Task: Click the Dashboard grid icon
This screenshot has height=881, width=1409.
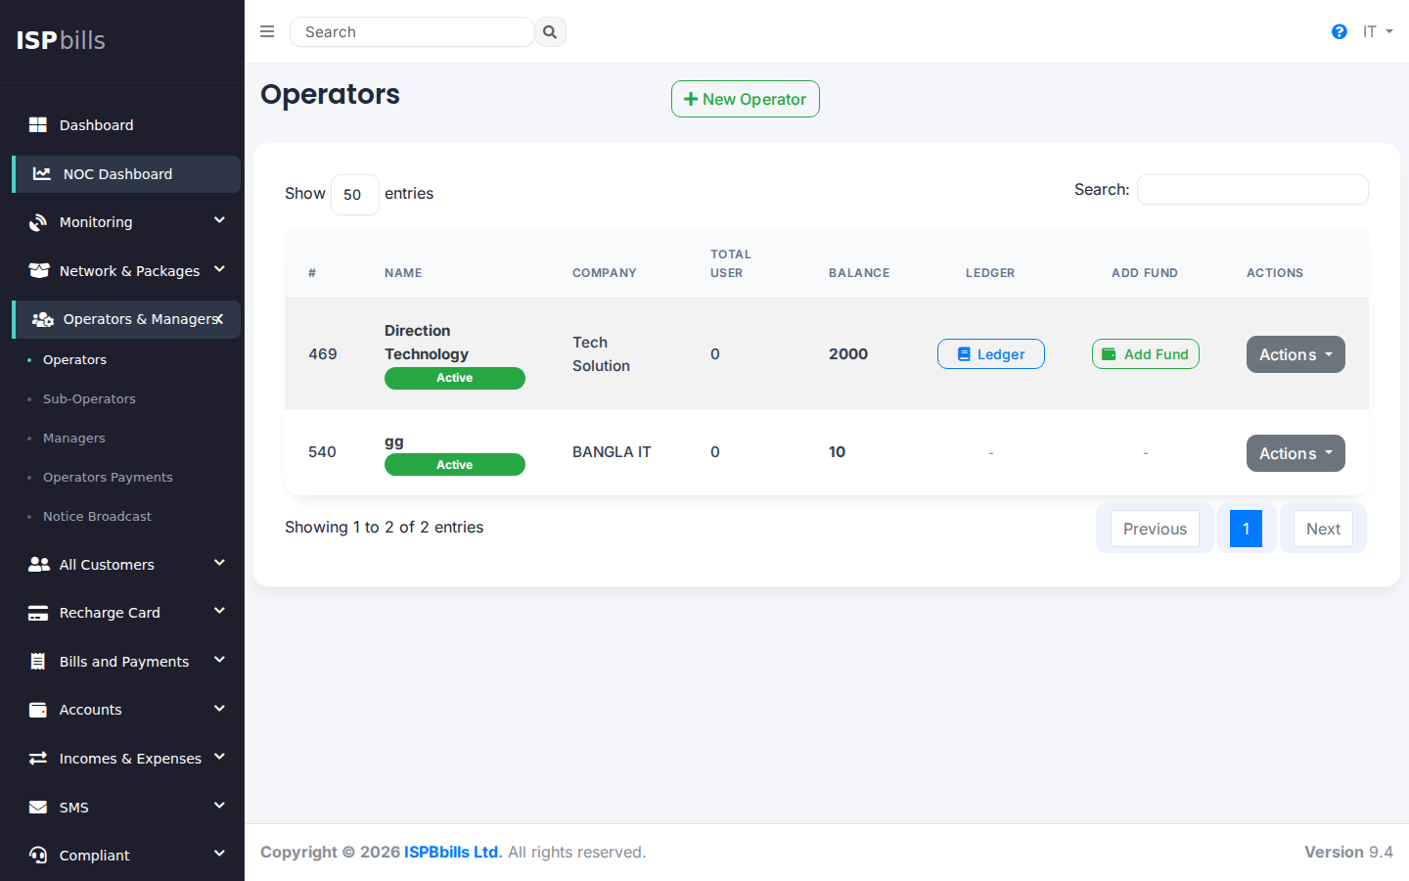Action: 38,124
